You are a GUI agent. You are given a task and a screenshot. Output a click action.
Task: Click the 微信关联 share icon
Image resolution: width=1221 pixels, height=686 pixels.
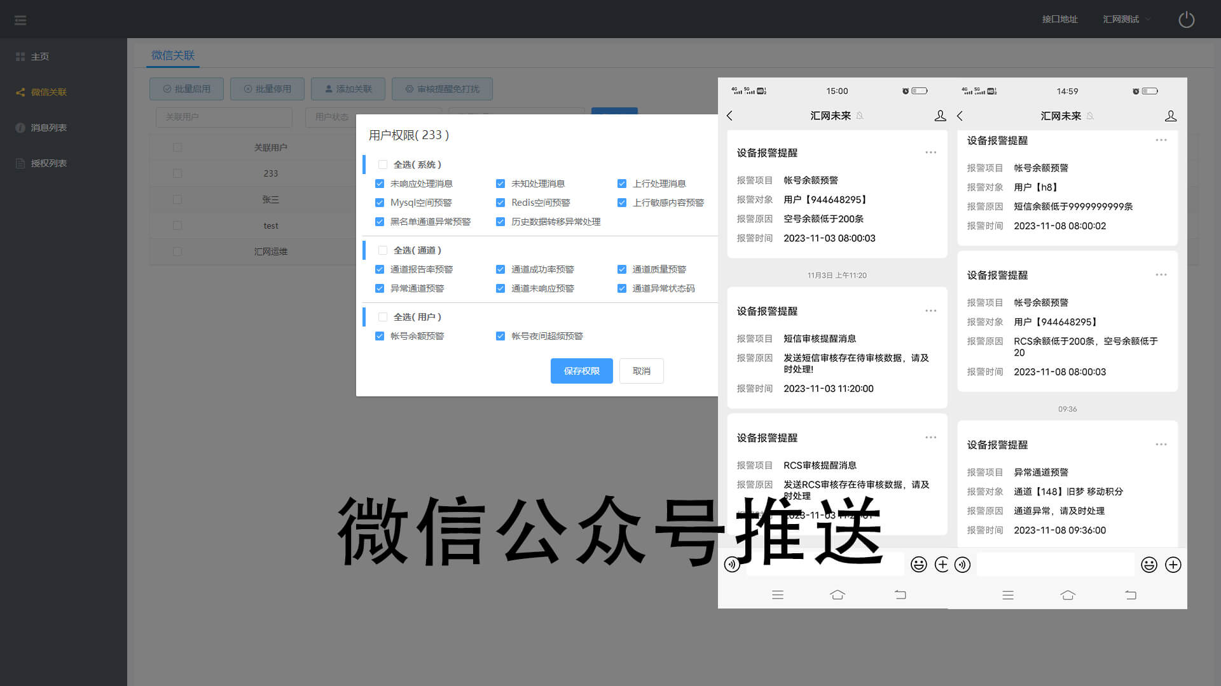tap(20, 92)
